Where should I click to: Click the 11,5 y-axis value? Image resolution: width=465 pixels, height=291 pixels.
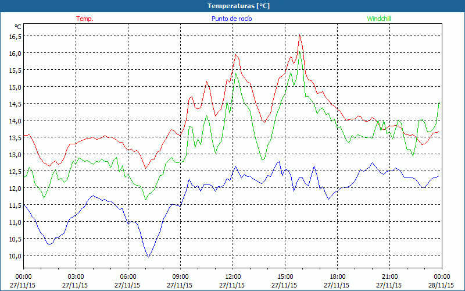(15, 205)
